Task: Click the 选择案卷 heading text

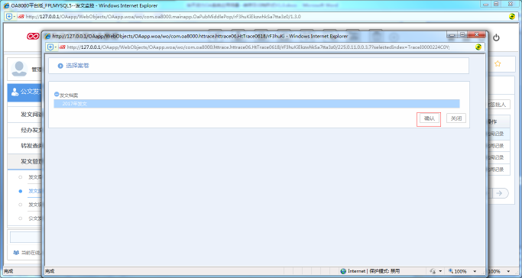Action: click(77, 66)
